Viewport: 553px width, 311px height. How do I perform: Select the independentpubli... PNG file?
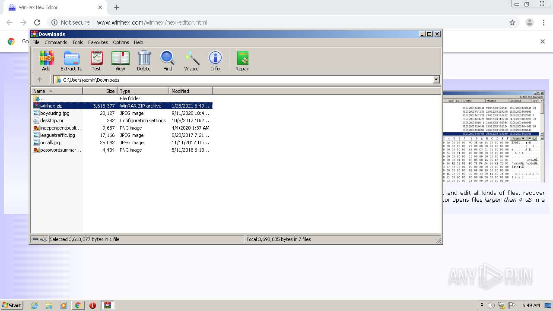(x=122, y=128)
